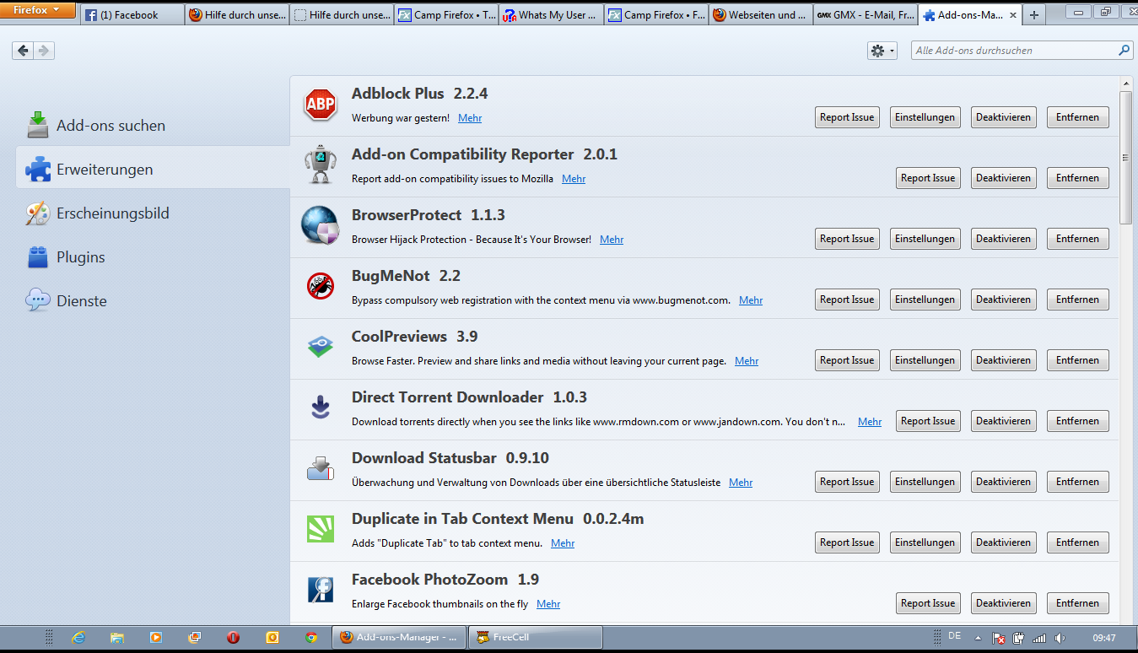Click the CoolPreviews icon
This screenshot has height=653, width=1138.
pyautogui.click(x=320, y=347)
